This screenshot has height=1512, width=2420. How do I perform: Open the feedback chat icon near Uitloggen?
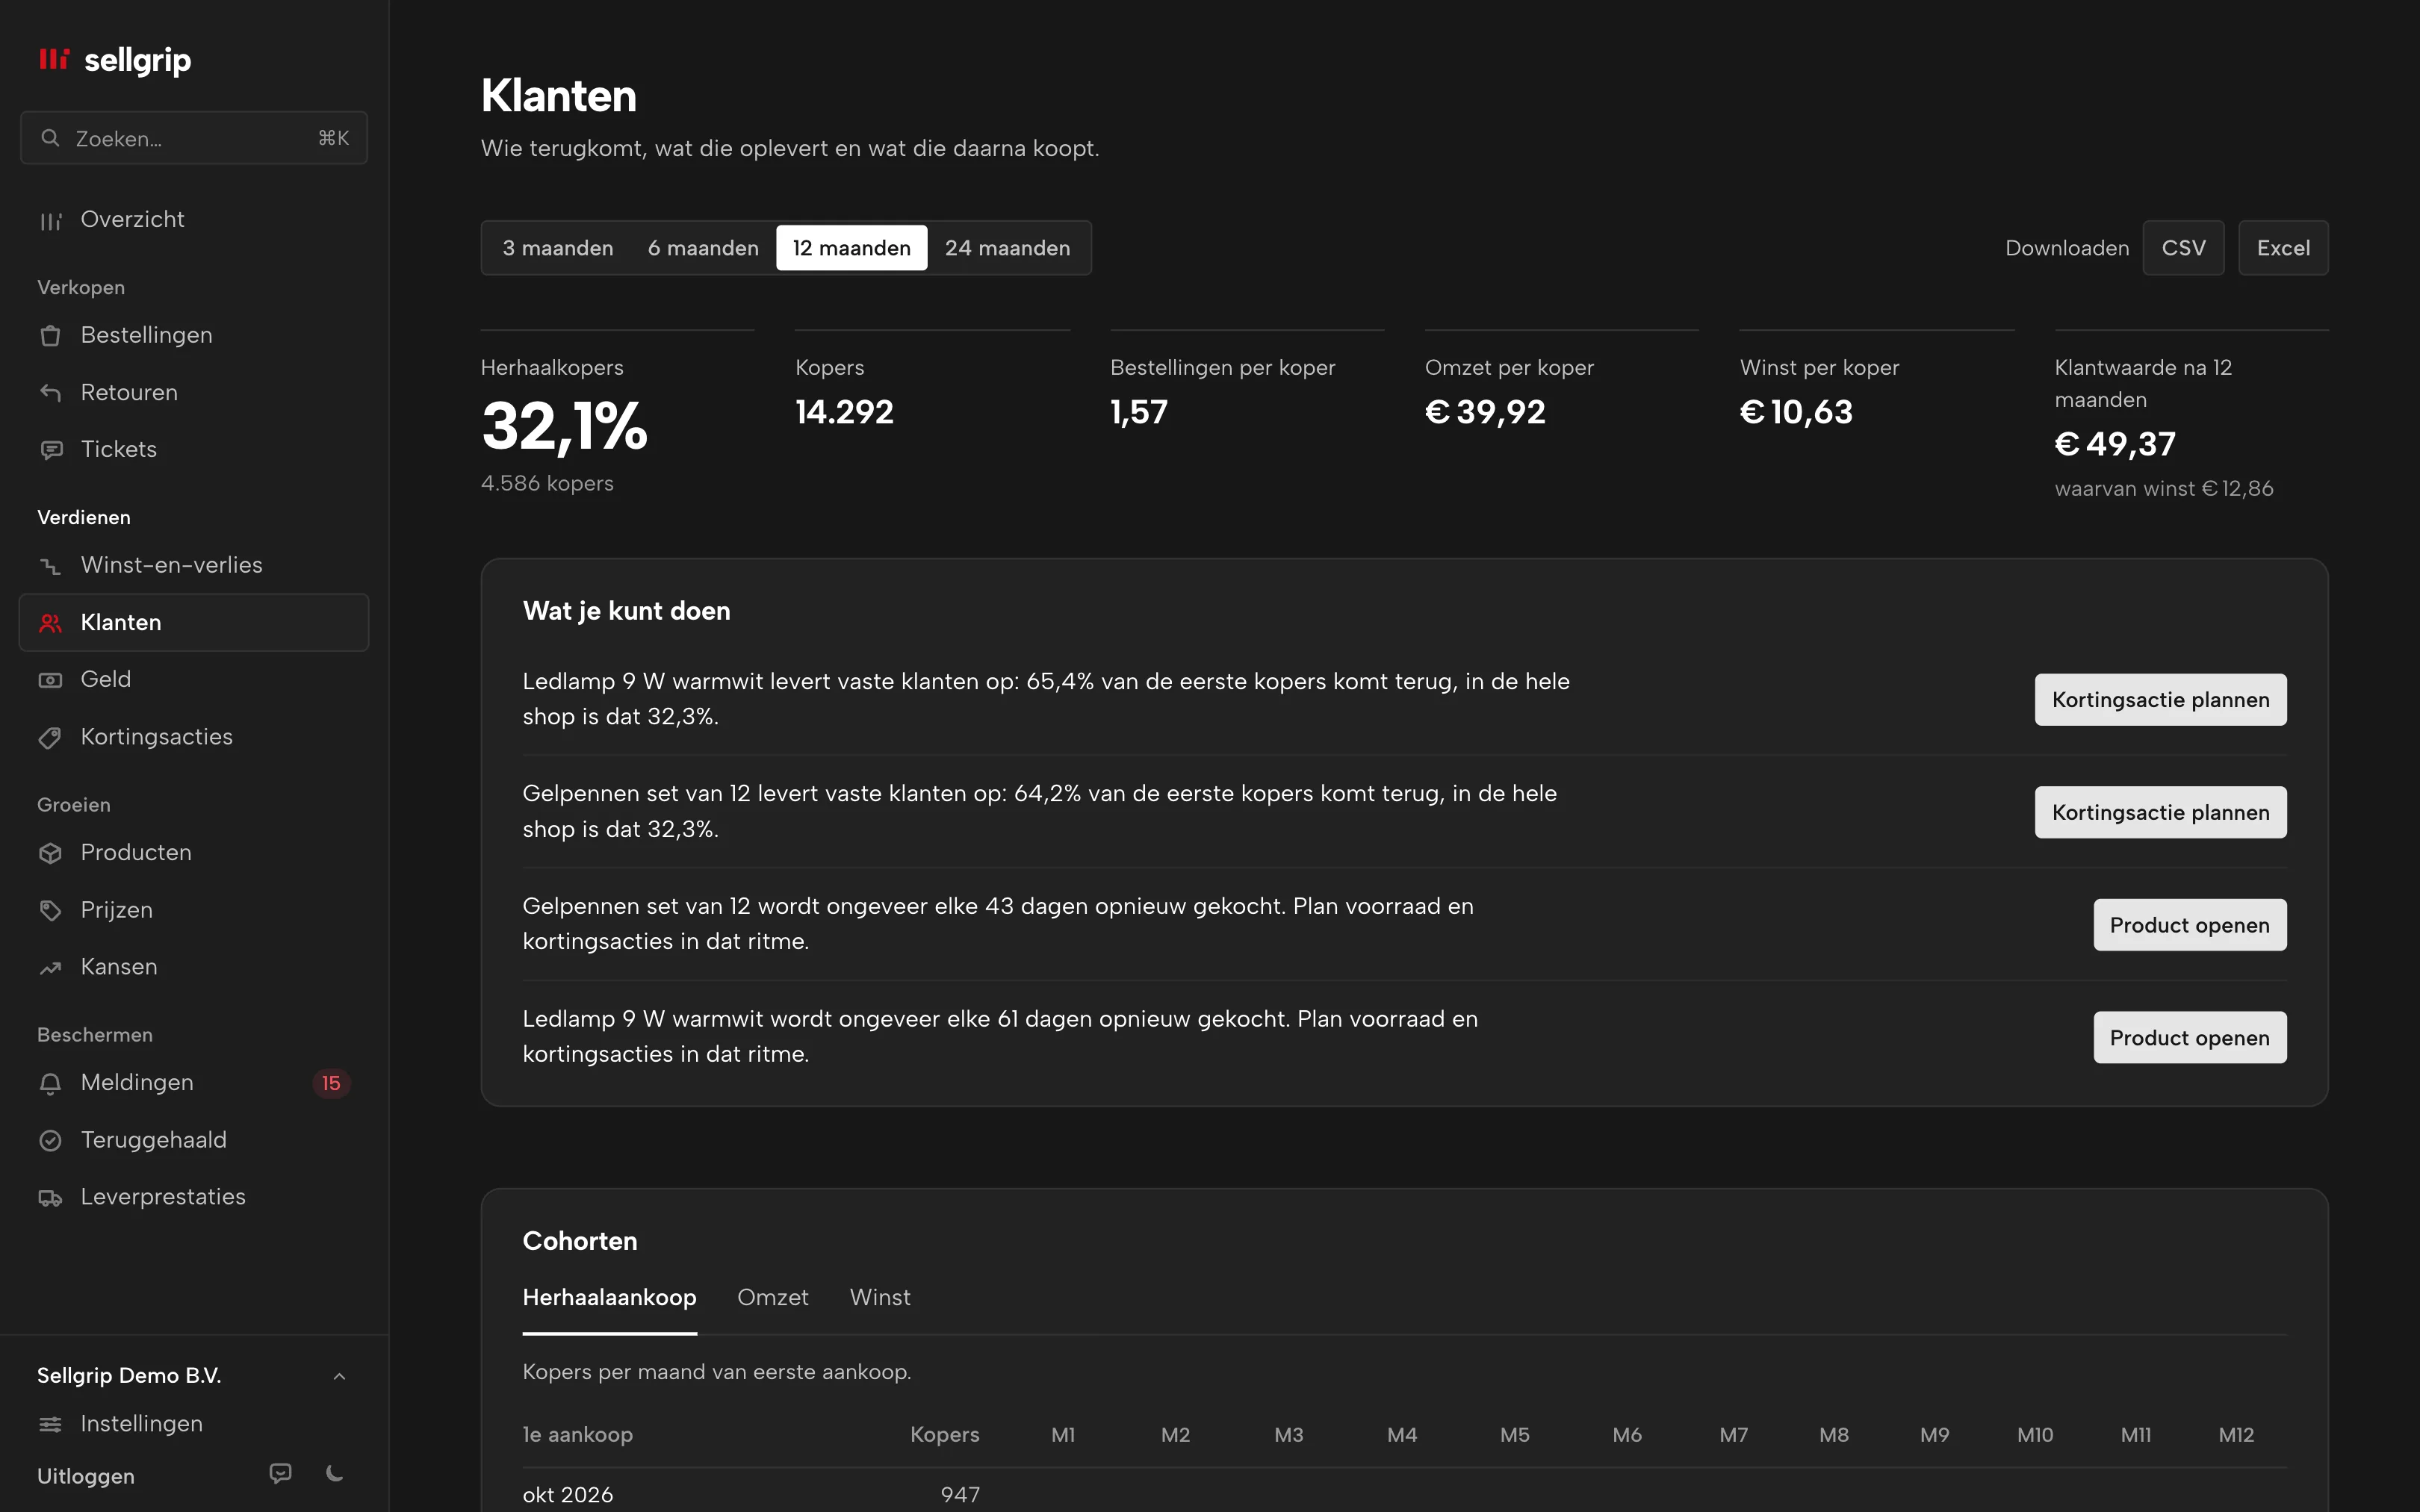281,1473
